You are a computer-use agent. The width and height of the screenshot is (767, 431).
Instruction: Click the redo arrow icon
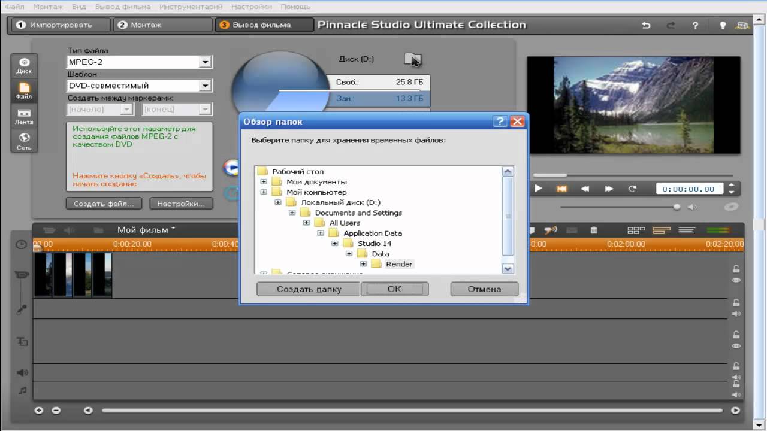tap(671, 25)
